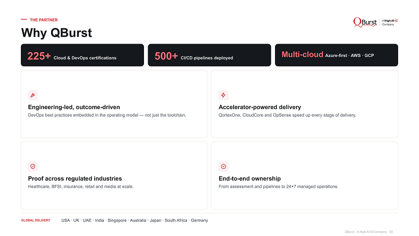Click the circled checkmark icon for End-to-end ownership
This screenshot has height=236, width=419.
coord(223,167)
